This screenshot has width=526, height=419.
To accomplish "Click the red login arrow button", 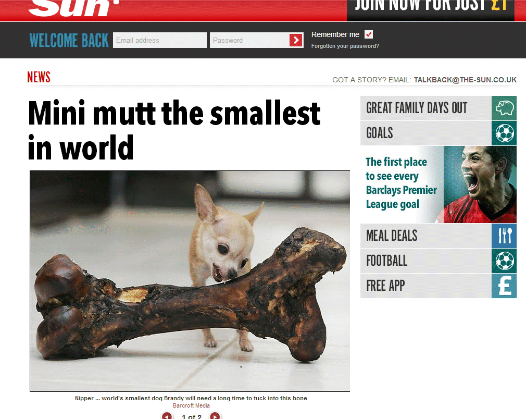I will [x=296, y=40].
